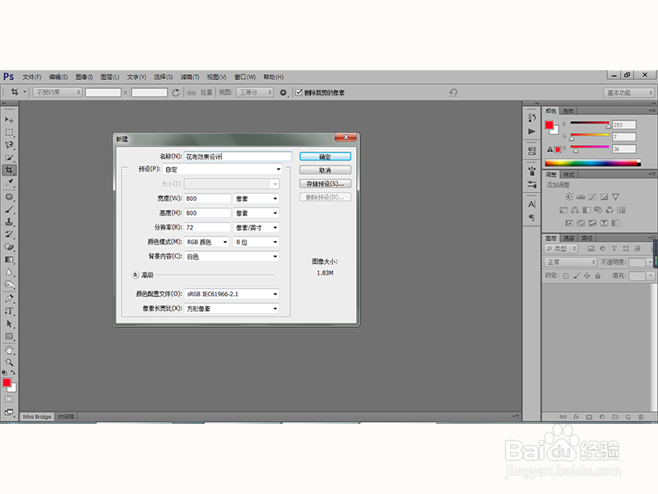Toggle the pixel layer filter
The width and height of the screenshot is (658, 494).
591,249
